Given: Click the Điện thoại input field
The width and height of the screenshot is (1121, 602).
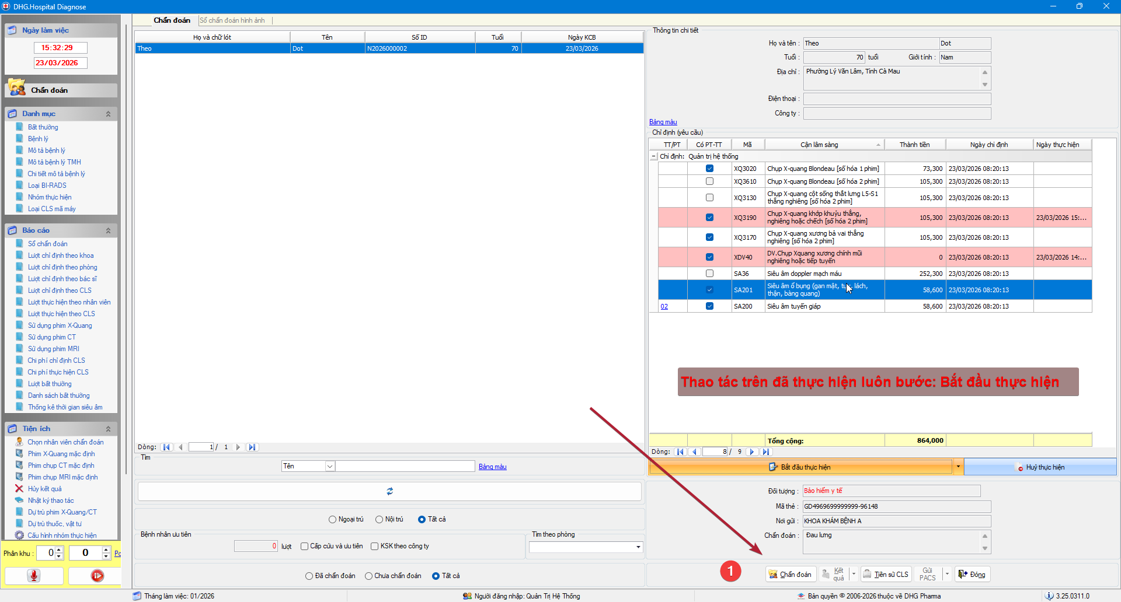Looking at the screenshot, I should tap(897, 99).
